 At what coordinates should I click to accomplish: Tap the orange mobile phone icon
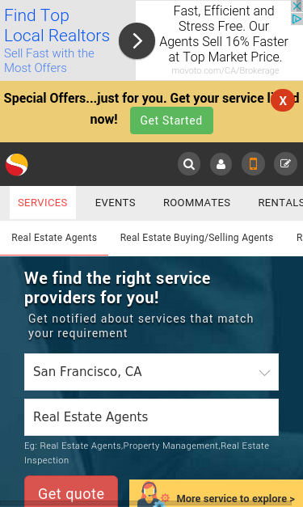pos(253,164)
